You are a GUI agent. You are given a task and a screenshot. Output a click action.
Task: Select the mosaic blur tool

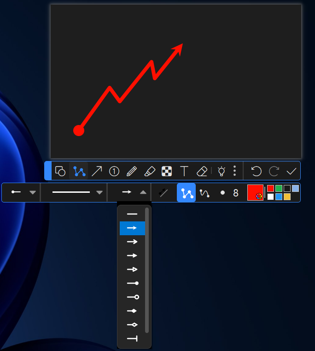(166, 171)
